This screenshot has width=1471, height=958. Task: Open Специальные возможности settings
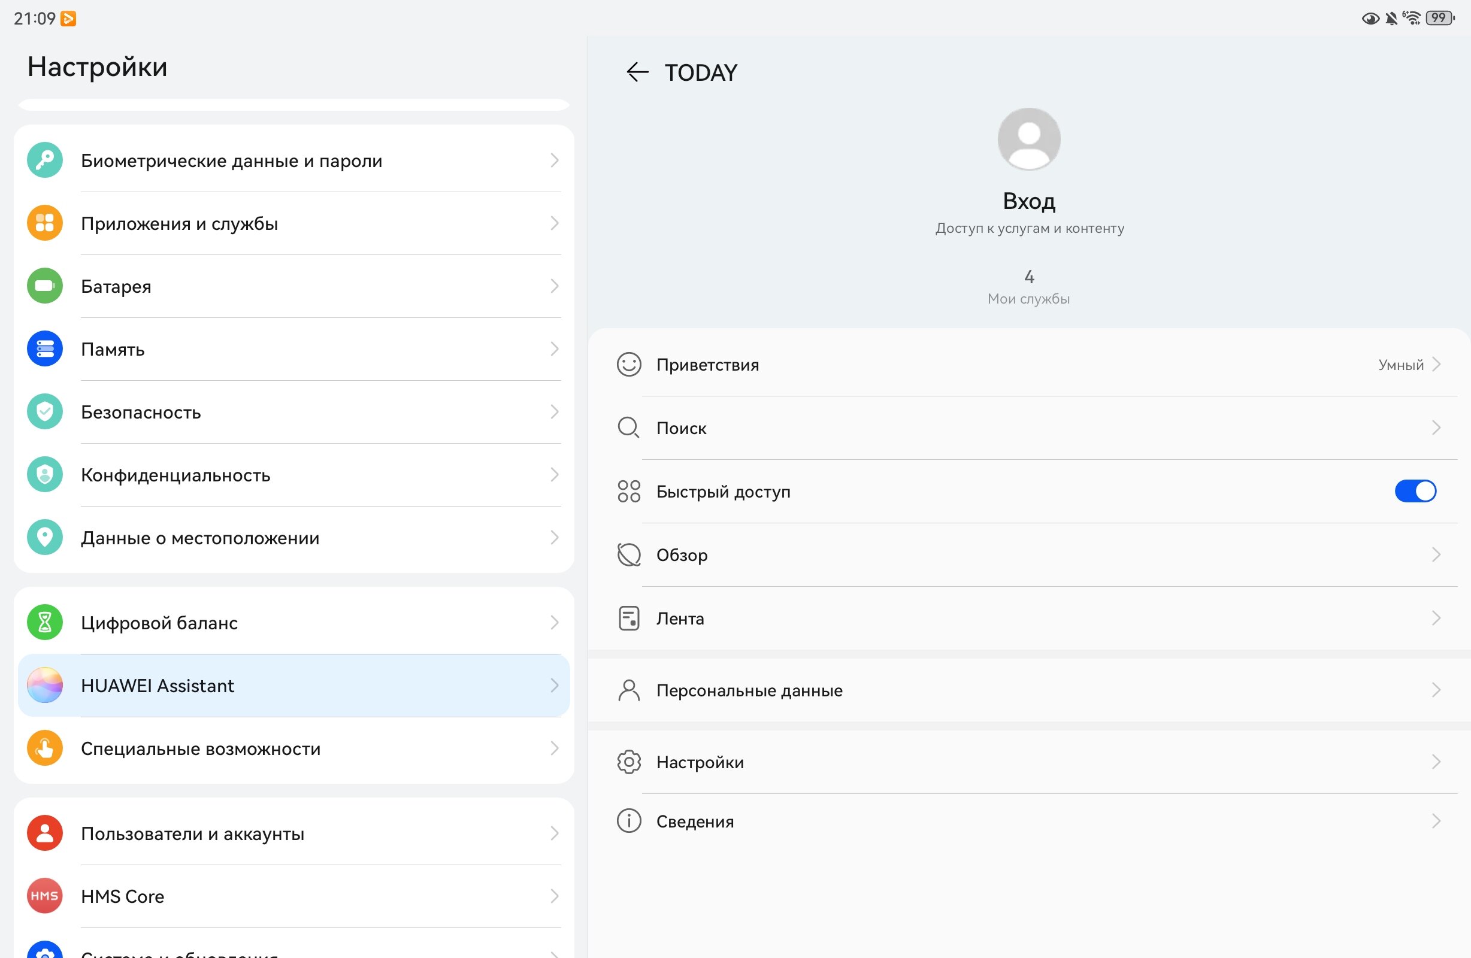[x=293, y=748]
